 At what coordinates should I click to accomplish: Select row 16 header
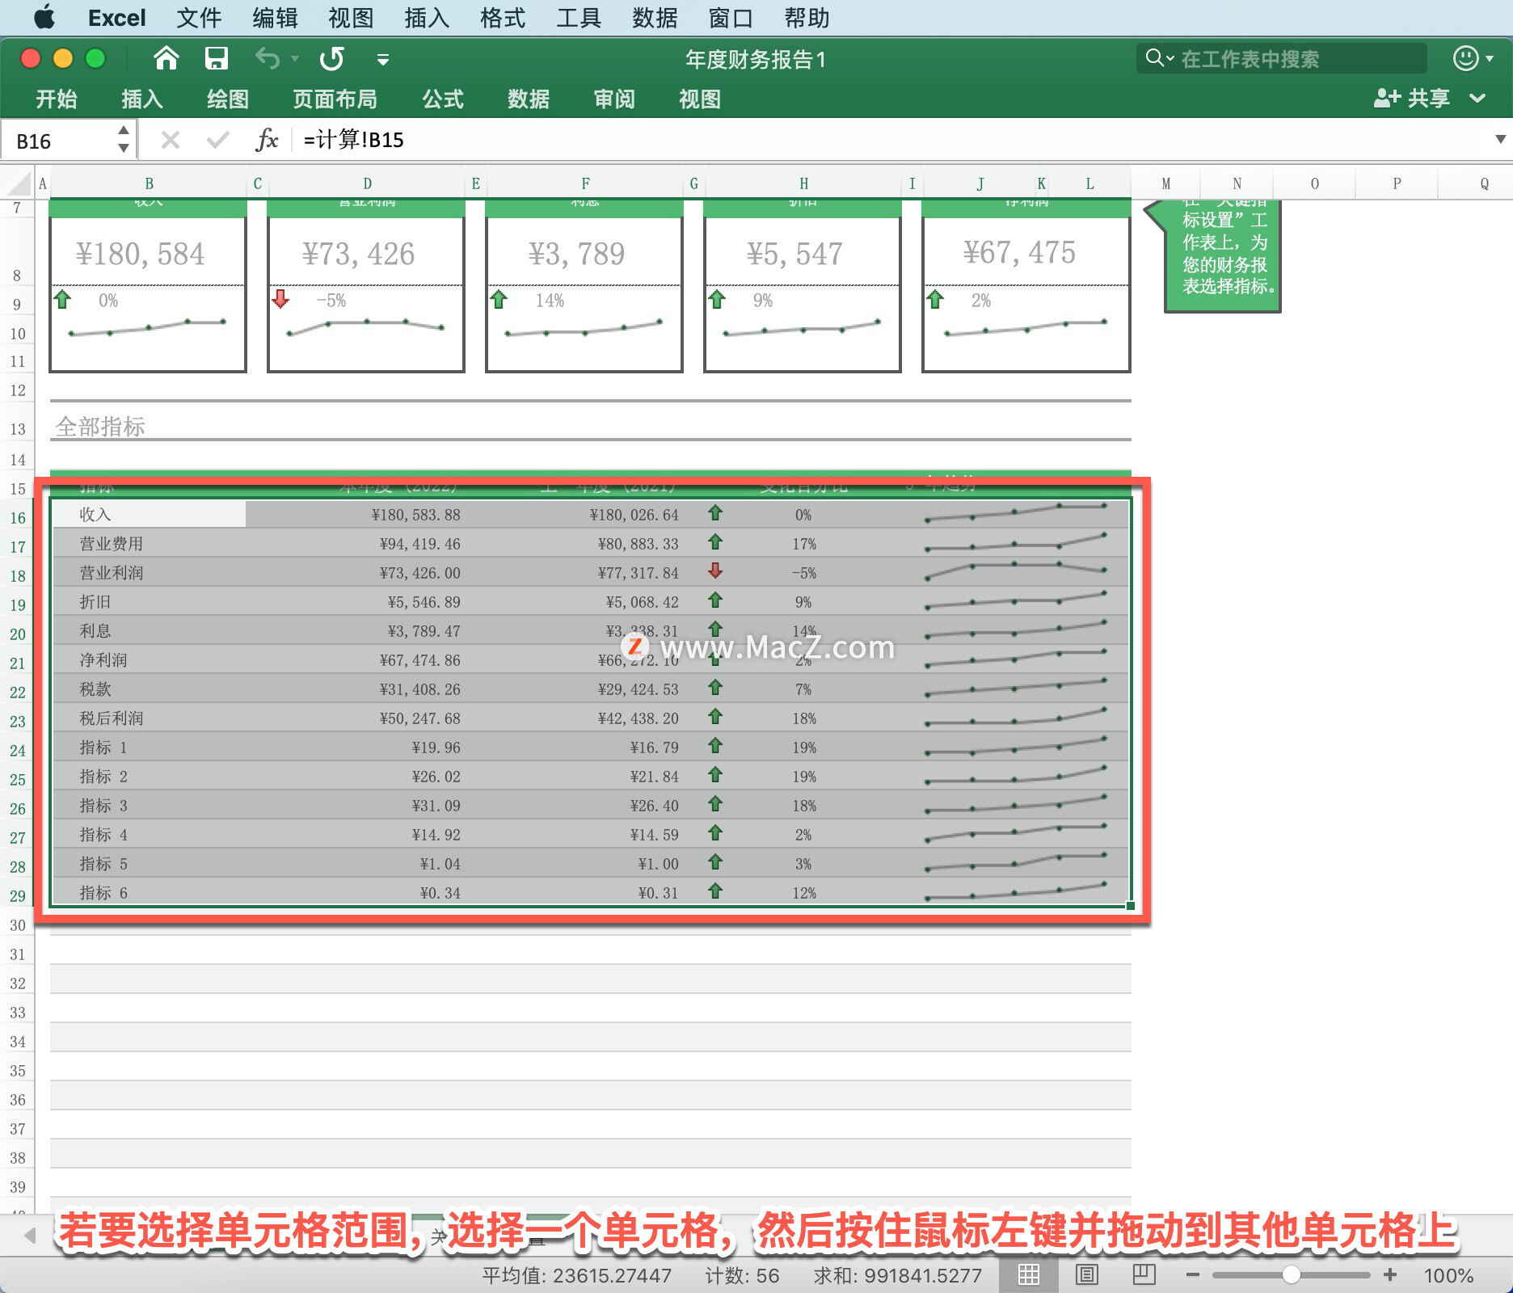pos(18,518)
